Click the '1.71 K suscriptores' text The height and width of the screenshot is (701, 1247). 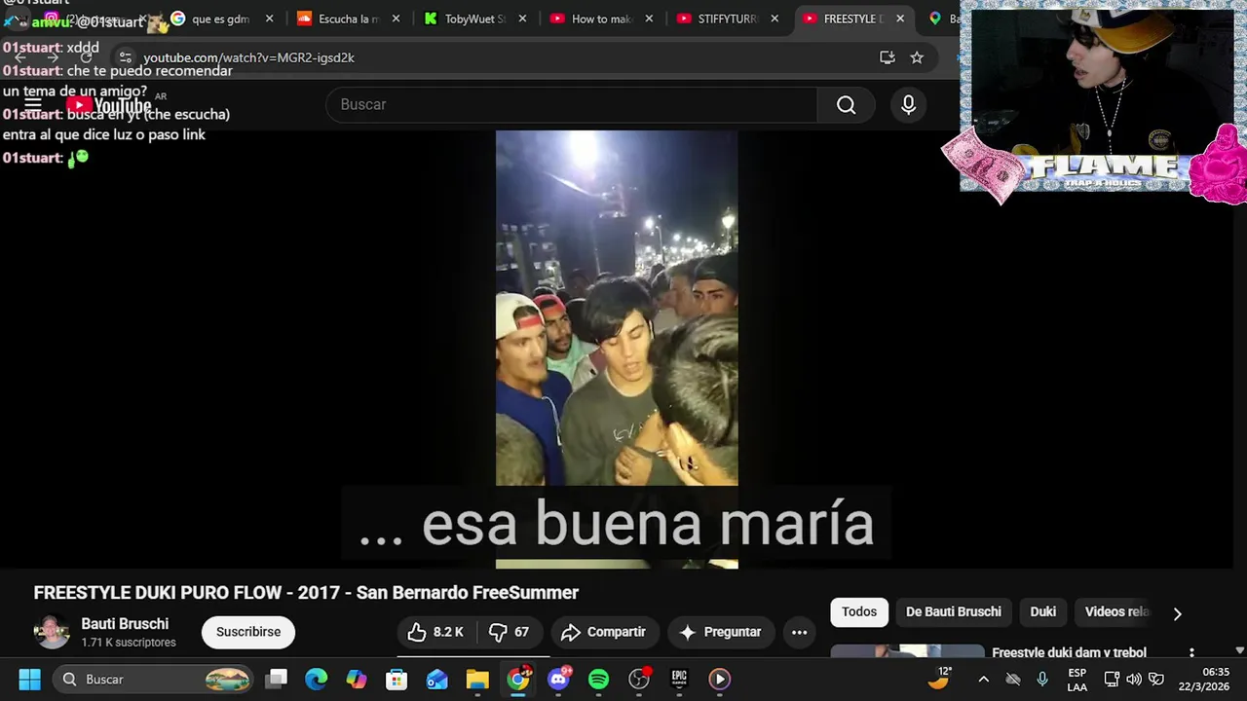coord(129,643)
